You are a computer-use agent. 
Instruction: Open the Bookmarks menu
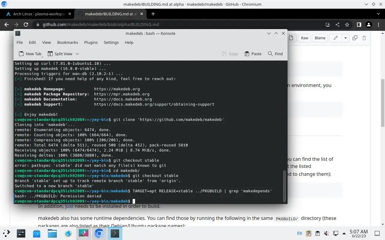pyautogui.click(x=67, y=42)
